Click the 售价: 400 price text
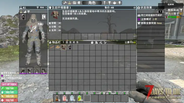This screenshot has height=103, width=184. (x=109, y=8)
